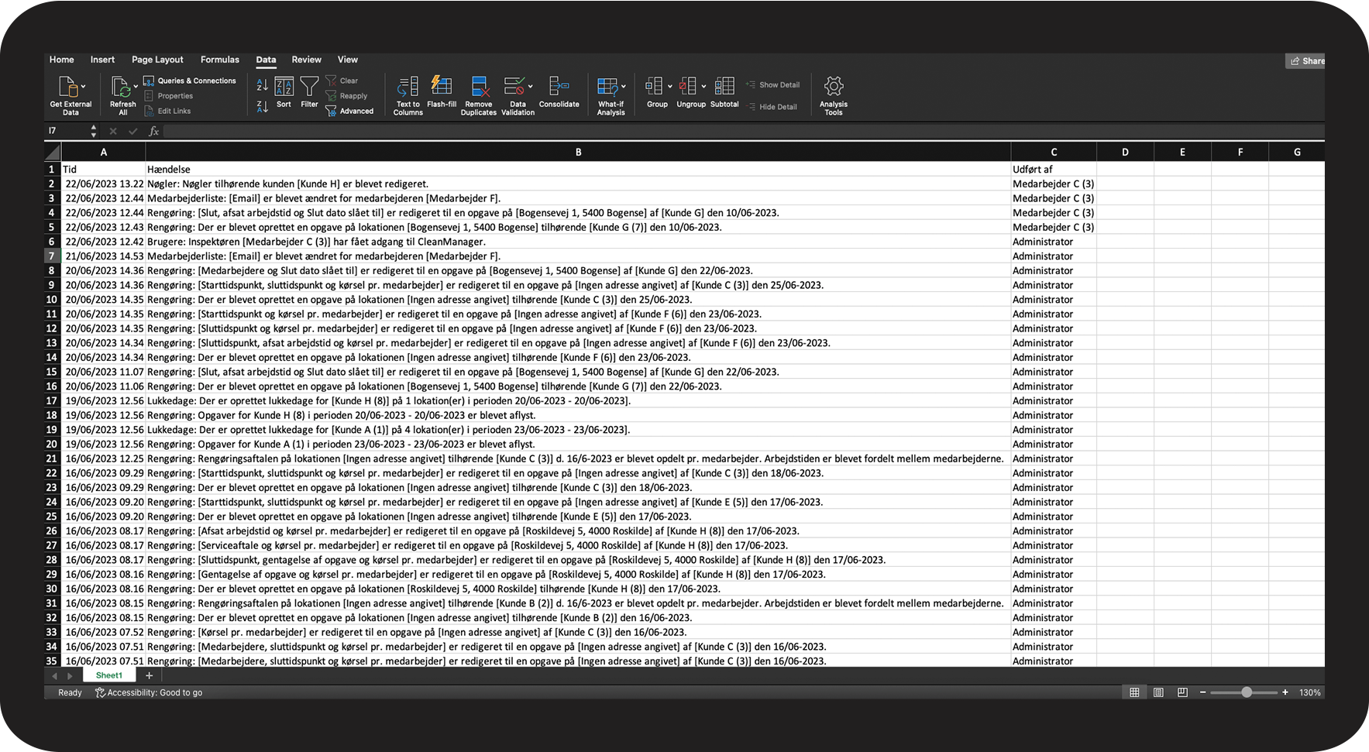Image resolution: width=1369 pixels, height=752 pixels.
Task: Open Analysis Tools
Action: (x=833, y=87)
